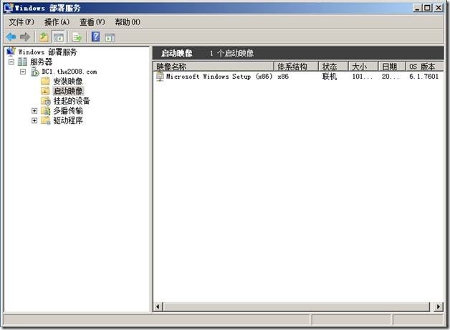Click the 联机 status cell

click(330, 77)
